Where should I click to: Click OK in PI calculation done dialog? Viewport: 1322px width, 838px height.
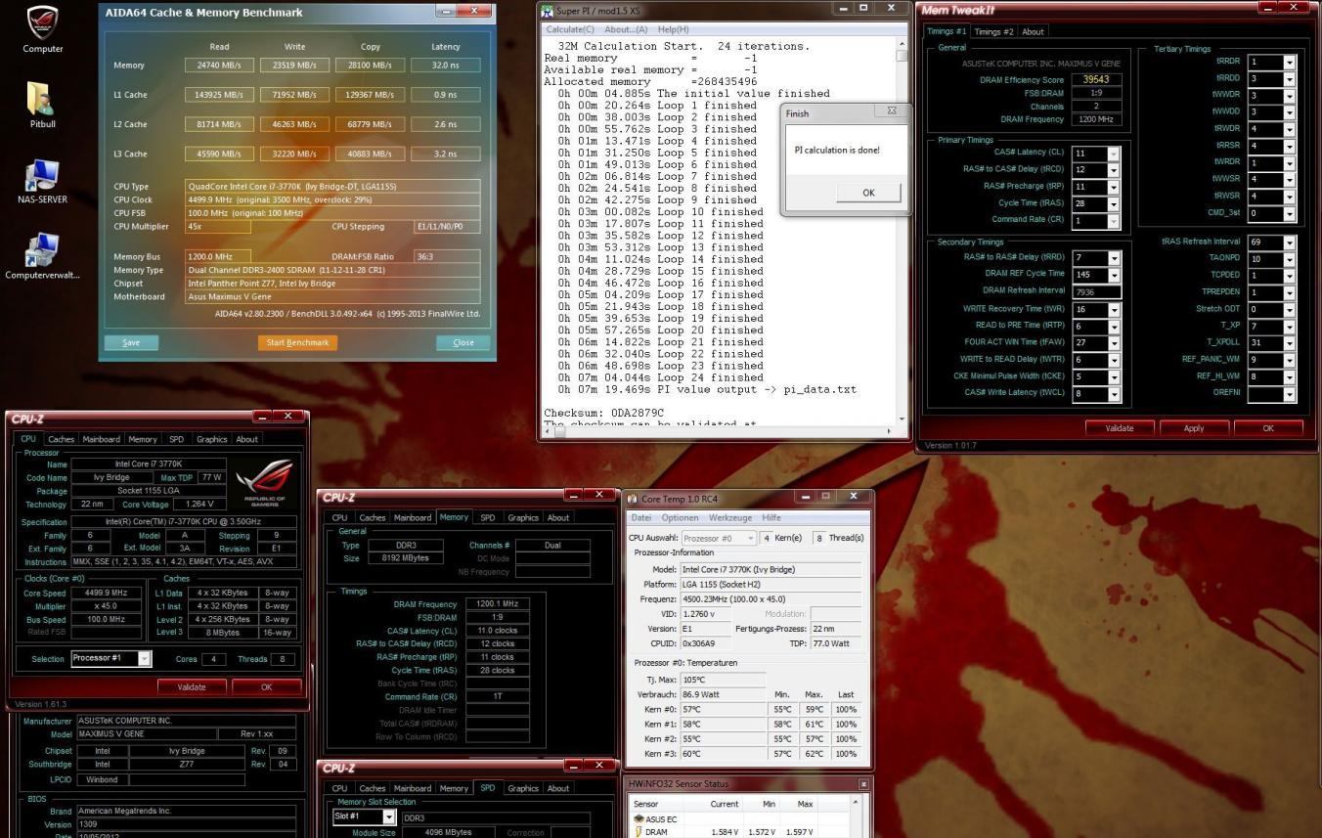click(868, 193)
